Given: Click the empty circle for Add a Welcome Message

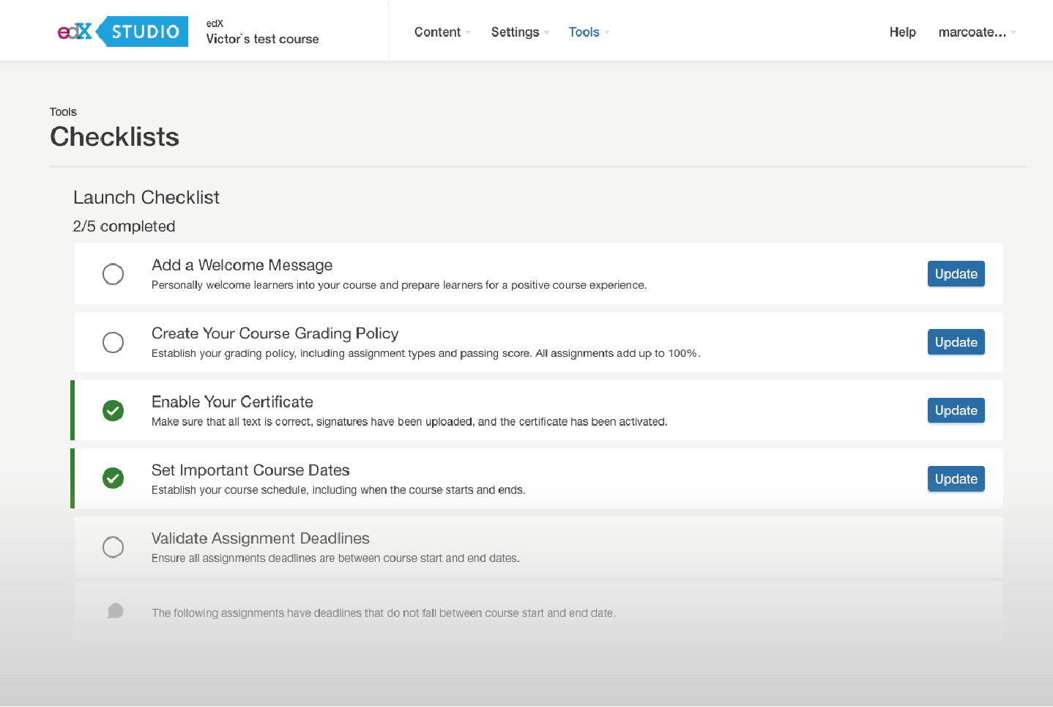Looking at the screenshot, I should [113, 274].
